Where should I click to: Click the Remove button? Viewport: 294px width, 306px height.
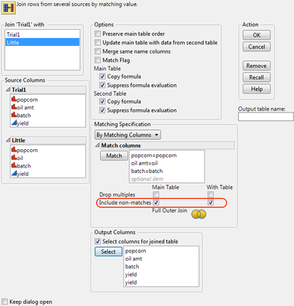(257, 66)
